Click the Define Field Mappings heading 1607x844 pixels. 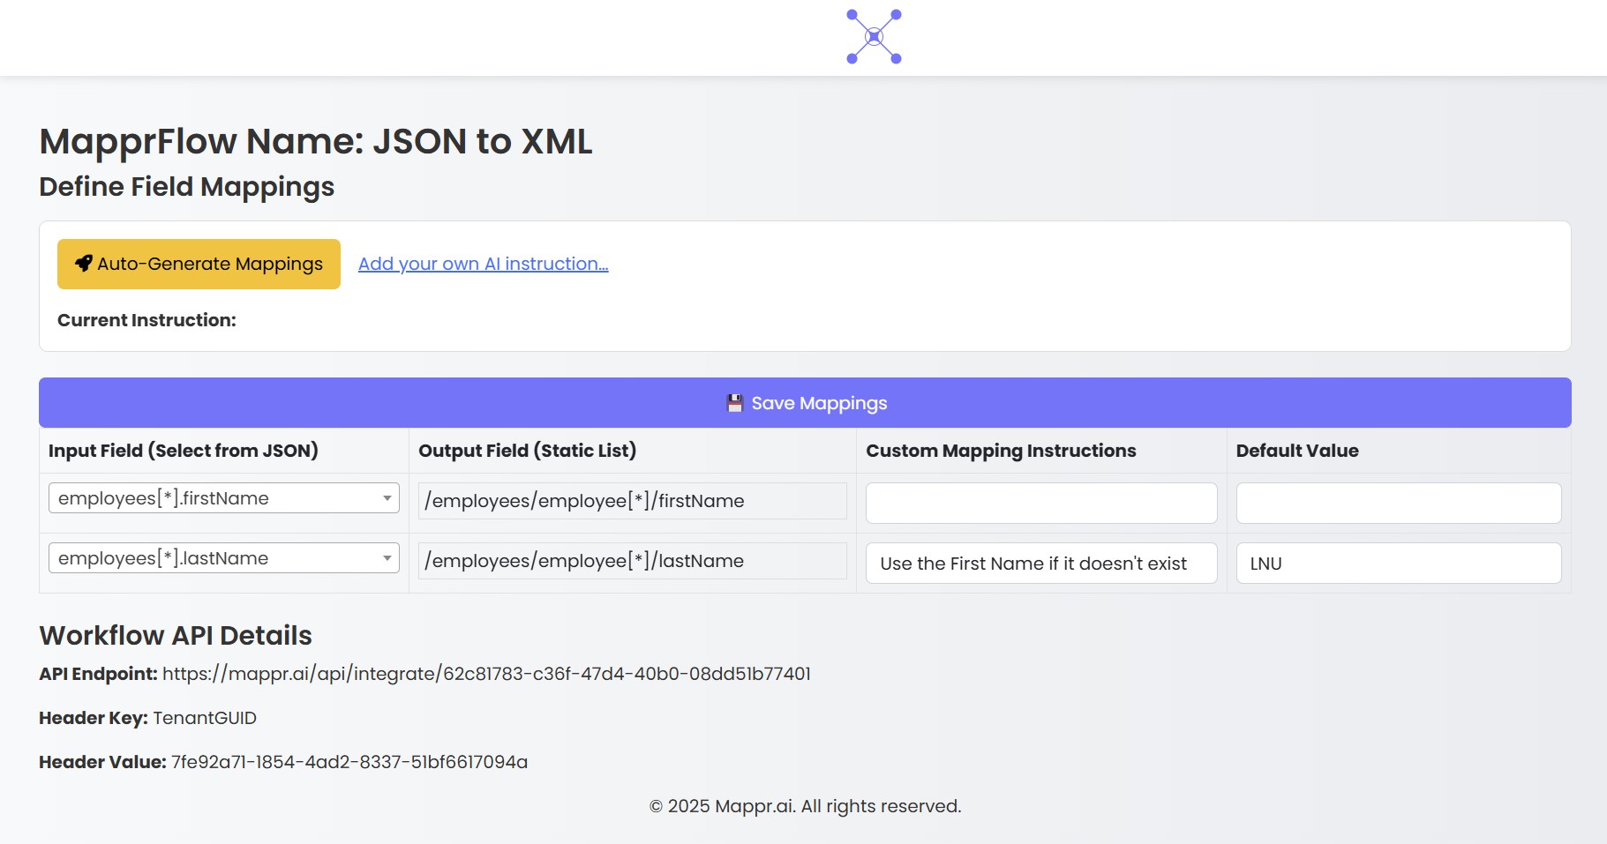[x=187, y=187]
